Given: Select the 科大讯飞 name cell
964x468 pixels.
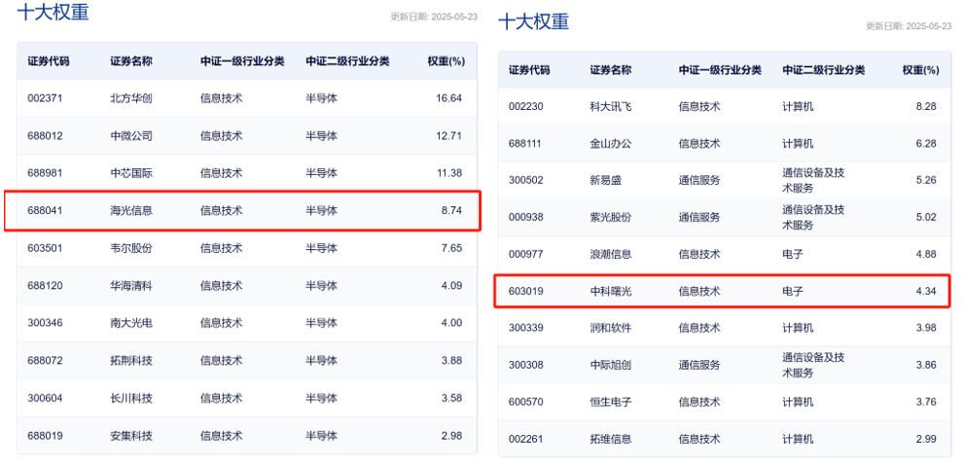Looking at the screenshot, I should (x=611, y=106).
